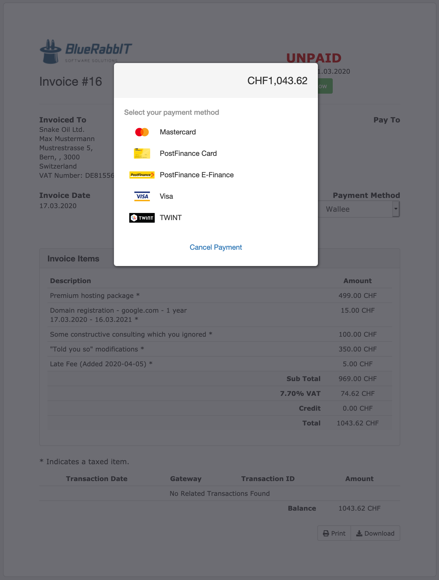439x580 pixels.
Task: Click the Cancel Payment link
Action: click(x=215, y=247)
